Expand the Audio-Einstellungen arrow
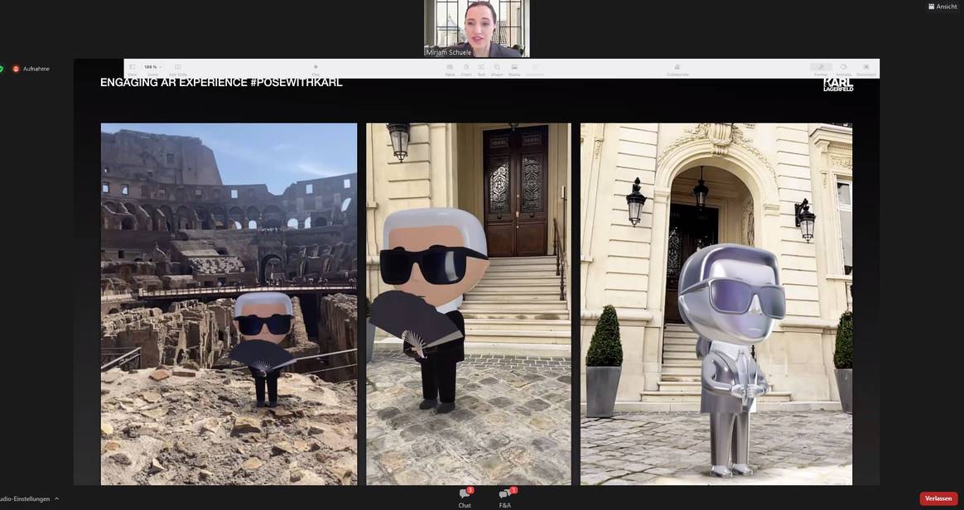The width and height of the screenshot is (964, 510). point(56,499)
